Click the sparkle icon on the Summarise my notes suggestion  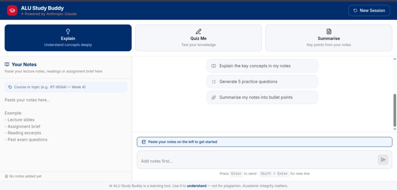pyautogui.click(x=214, y=97)
